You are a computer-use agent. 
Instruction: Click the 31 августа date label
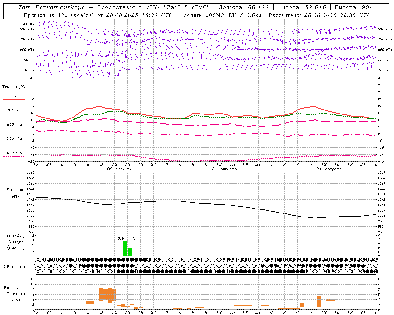click(329, 169)
